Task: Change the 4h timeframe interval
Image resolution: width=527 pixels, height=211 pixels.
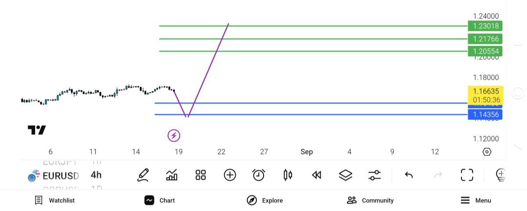Action: pyautogui.click(x=96, y=175)
